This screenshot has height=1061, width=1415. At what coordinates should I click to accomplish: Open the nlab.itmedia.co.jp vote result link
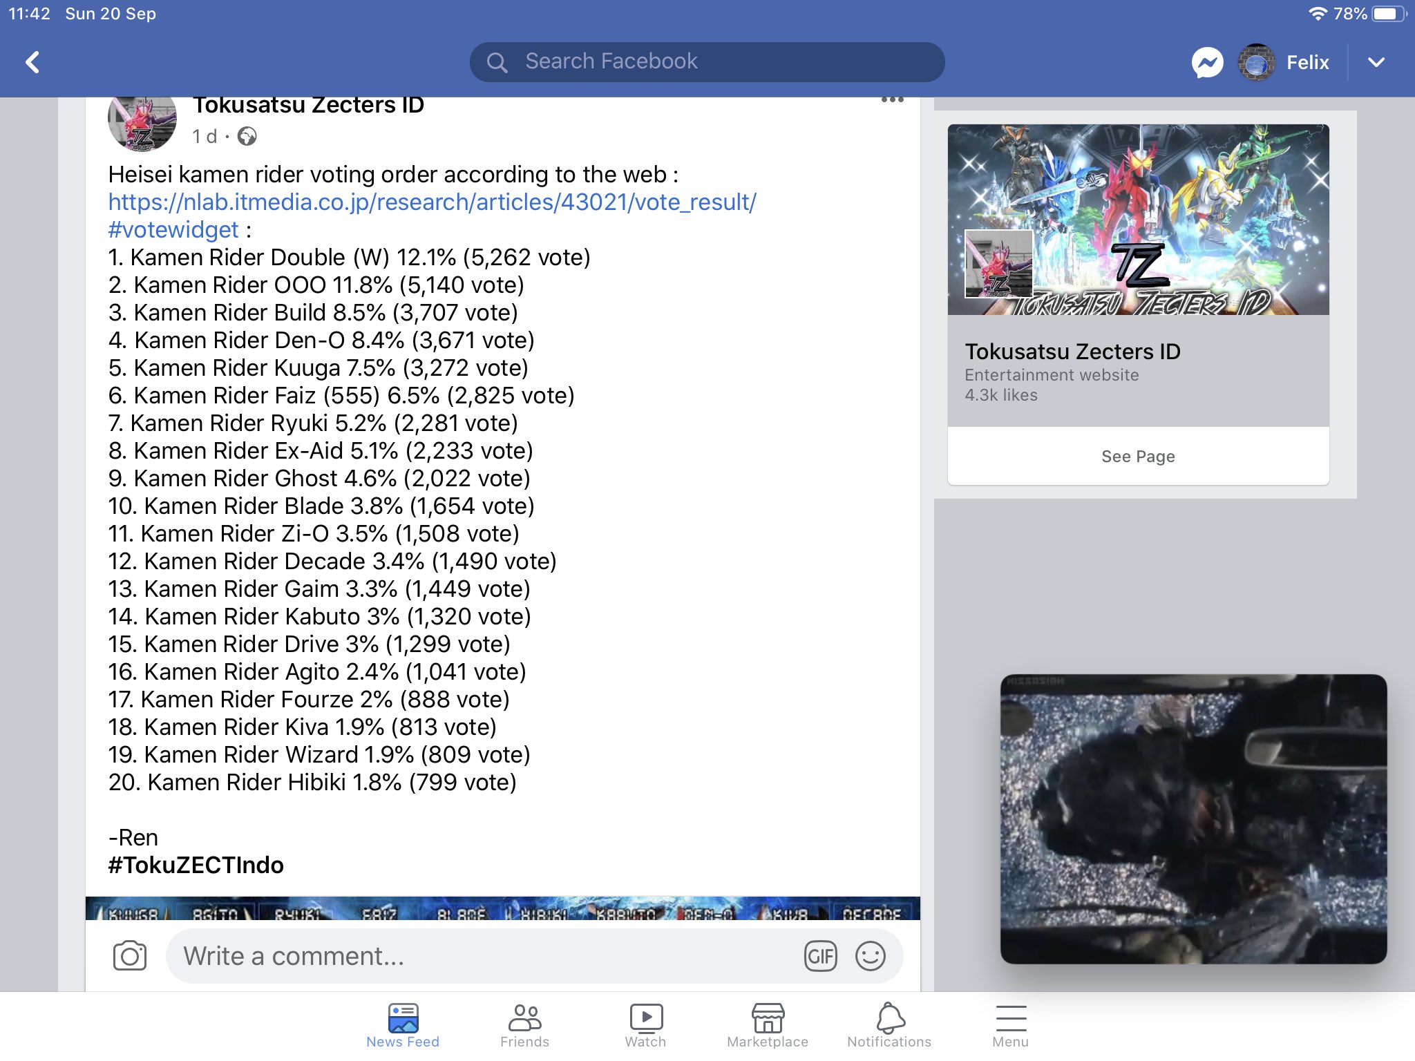tap(433, 202)
